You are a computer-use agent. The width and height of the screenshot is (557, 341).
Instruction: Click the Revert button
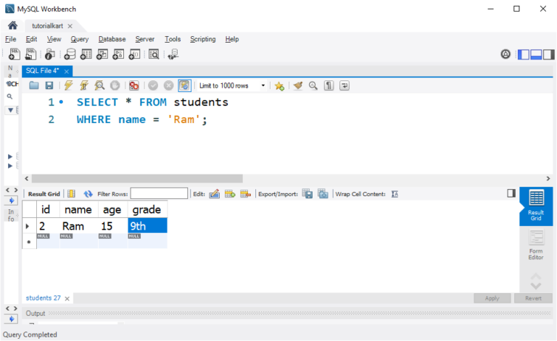click(533, 298)
